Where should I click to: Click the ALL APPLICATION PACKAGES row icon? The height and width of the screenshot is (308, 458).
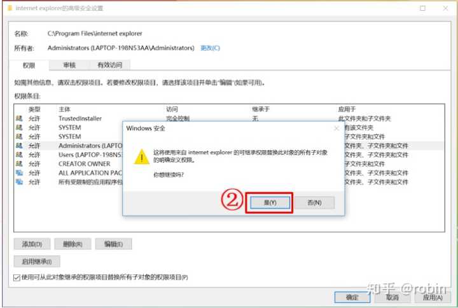pyautogui.click(x=19, y=172)
